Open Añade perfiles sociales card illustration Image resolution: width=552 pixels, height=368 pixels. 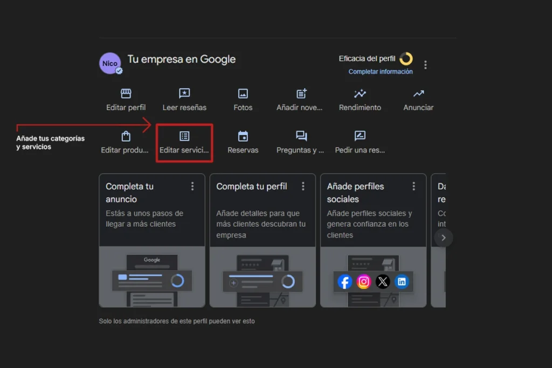[x=373, y=277]
